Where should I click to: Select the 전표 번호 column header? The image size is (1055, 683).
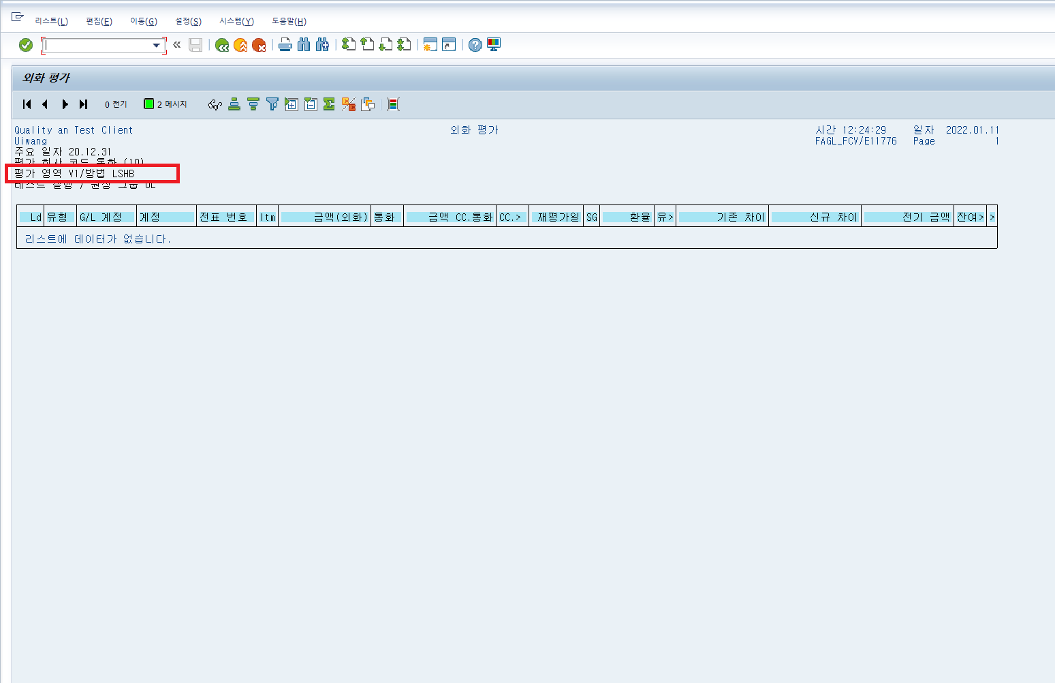pos(226,217)
